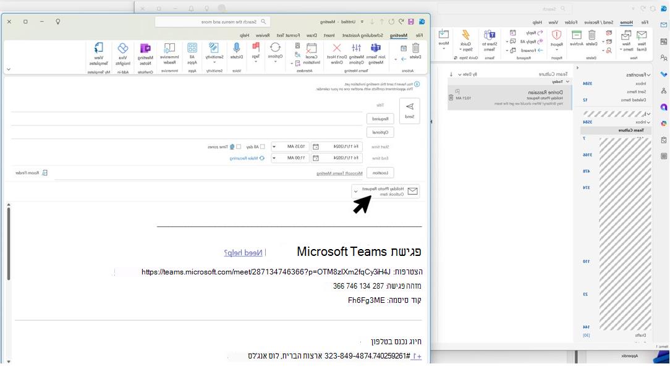Click Search the menus and more box
Image resolution: width=670 pixels, height=369 pixels.
(213, 22)
